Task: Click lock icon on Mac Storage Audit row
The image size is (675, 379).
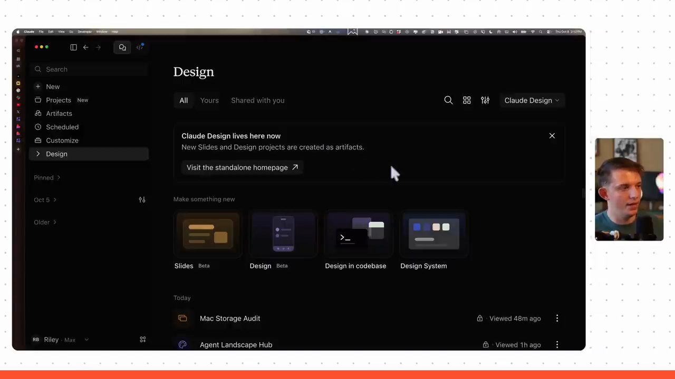Action: pos(480,318)
